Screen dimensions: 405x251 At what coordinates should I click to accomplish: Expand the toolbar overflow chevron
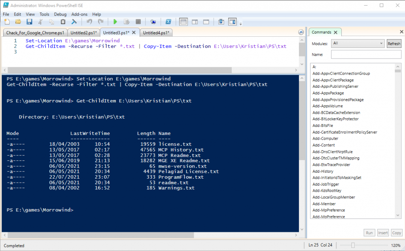(x=240, y=24)
